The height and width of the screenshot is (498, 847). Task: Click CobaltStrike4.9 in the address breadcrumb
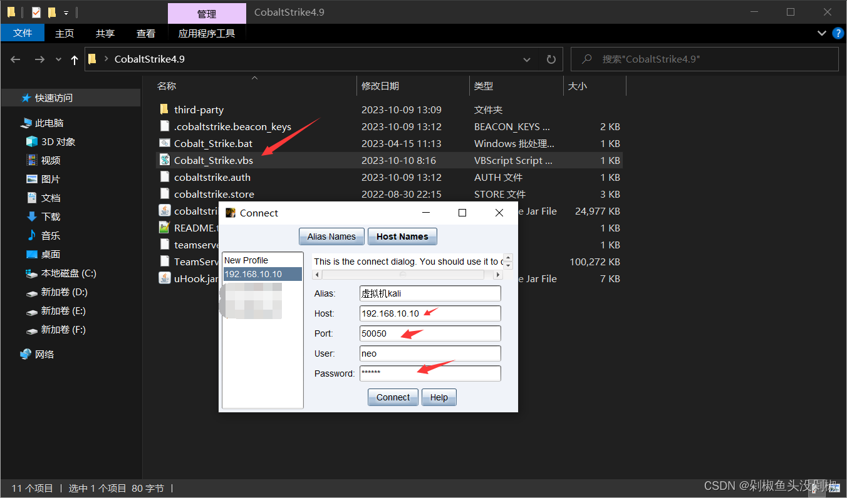pos(150,59)
